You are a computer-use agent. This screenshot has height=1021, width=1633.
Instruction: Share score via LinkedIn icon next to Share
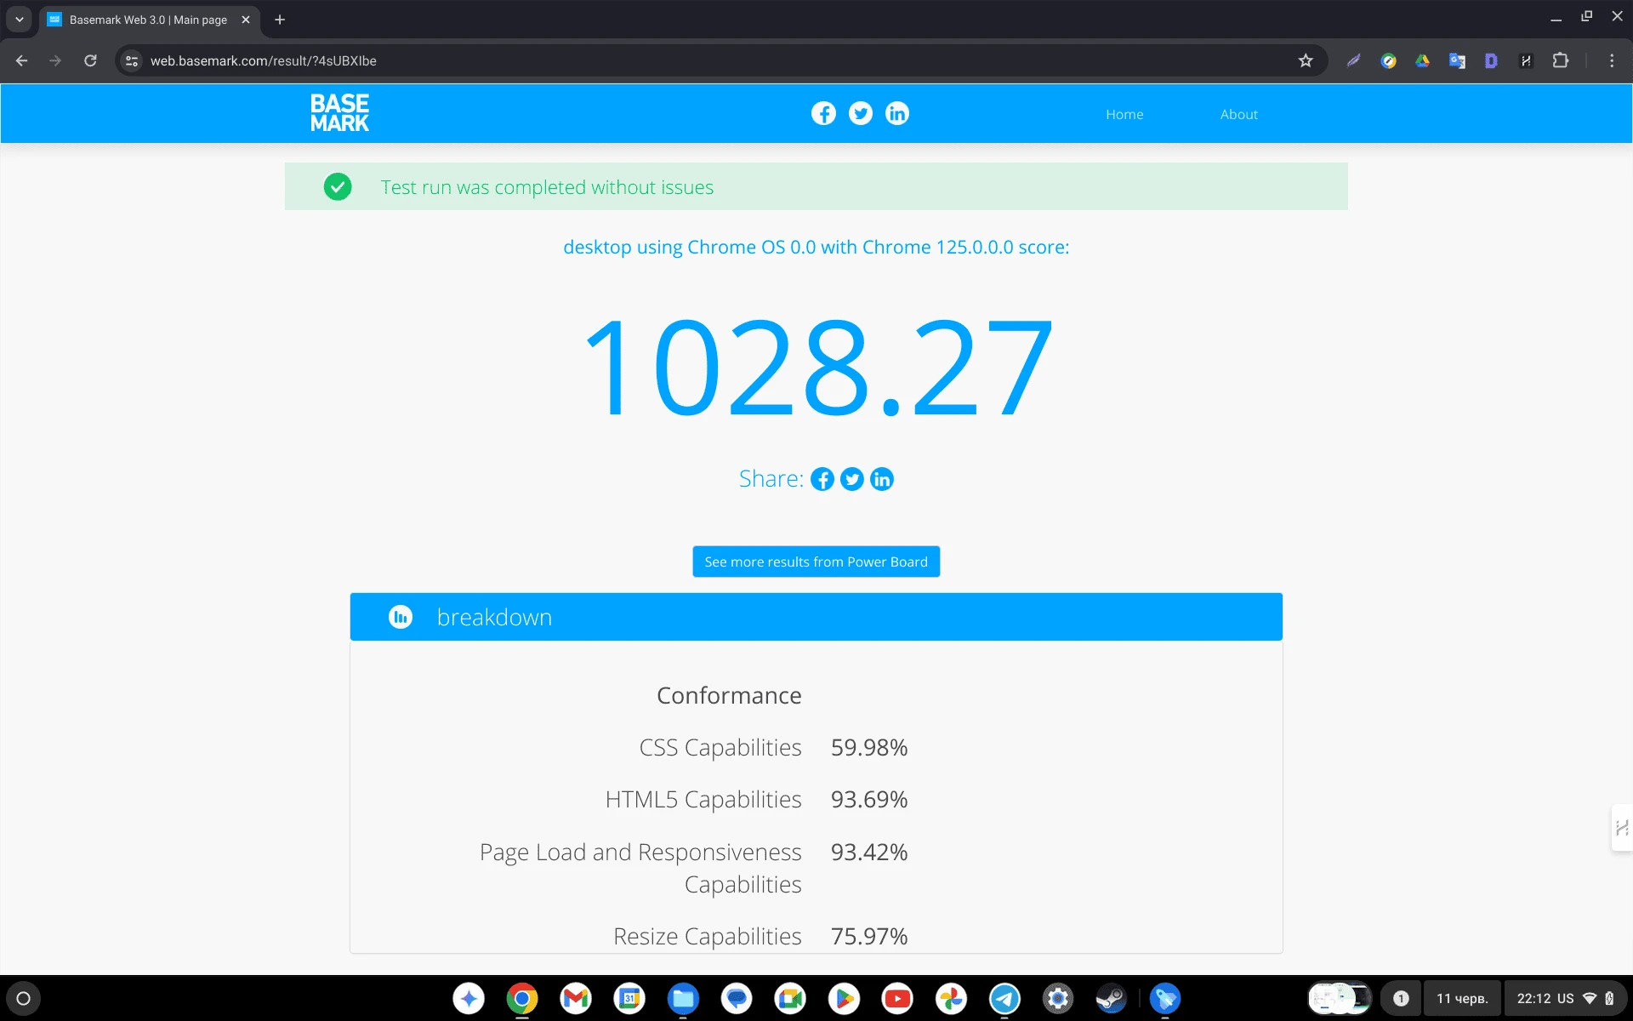point(881,479)
